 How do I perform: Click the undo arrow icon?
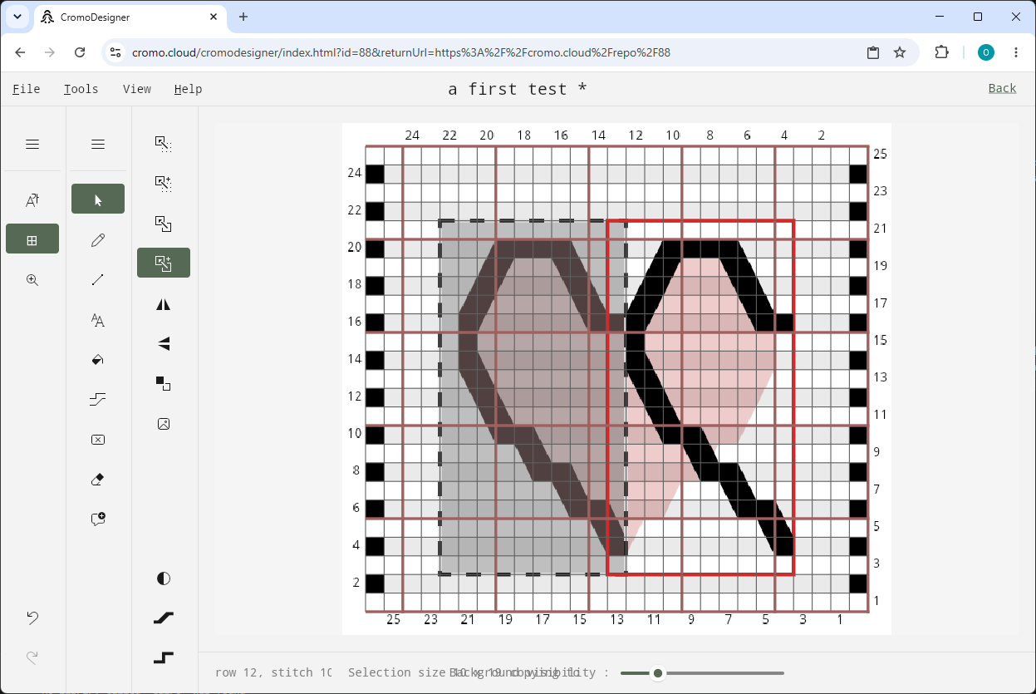click(x=32, y=618)
